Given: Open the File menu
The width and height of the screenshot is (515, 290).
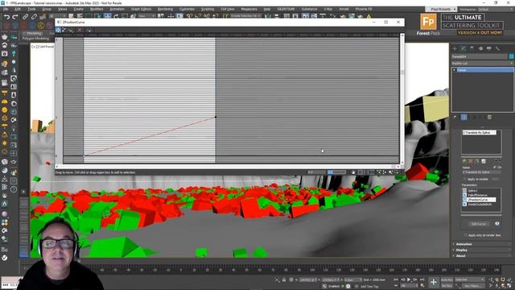Looking at the screenshot, I should click(6, 9).
